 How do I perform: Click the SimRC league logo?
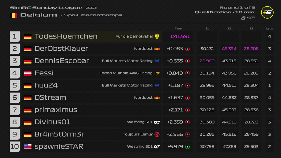pyautogui.click(x=267, y=12)
